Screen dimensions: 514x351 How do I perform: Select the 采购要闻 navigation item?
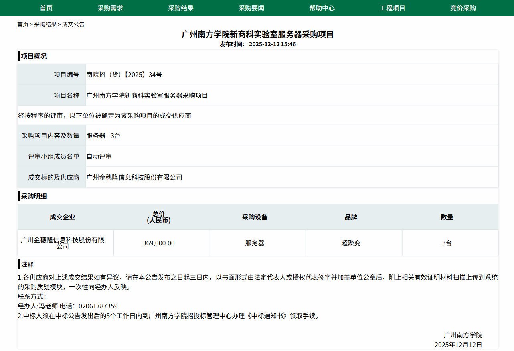251,8
